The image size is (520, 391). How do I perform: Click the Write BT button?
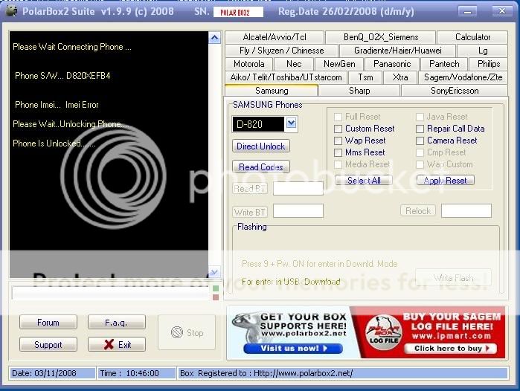click(250, 212)
